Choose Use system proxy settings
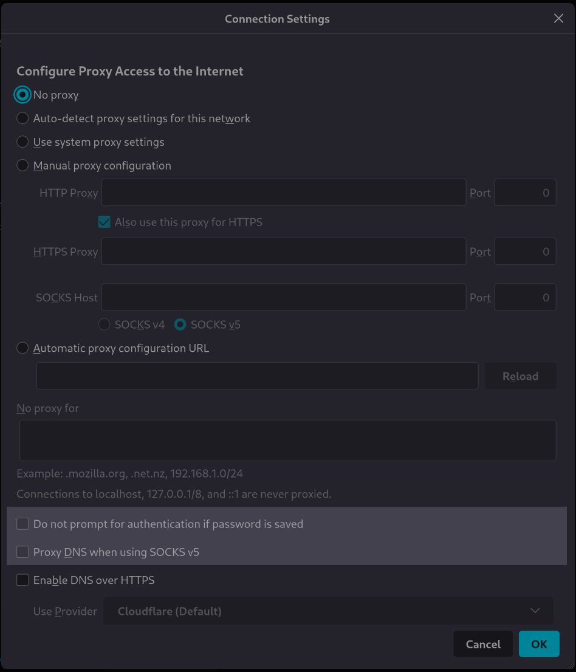 click(22, 142)
